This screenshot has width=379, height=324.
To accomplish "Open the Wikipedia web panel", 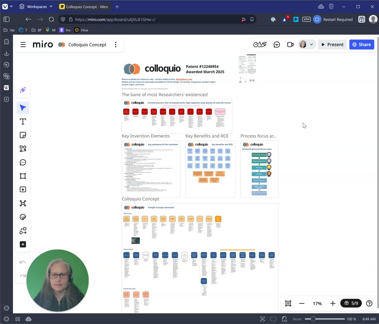I will click(7, 88).
